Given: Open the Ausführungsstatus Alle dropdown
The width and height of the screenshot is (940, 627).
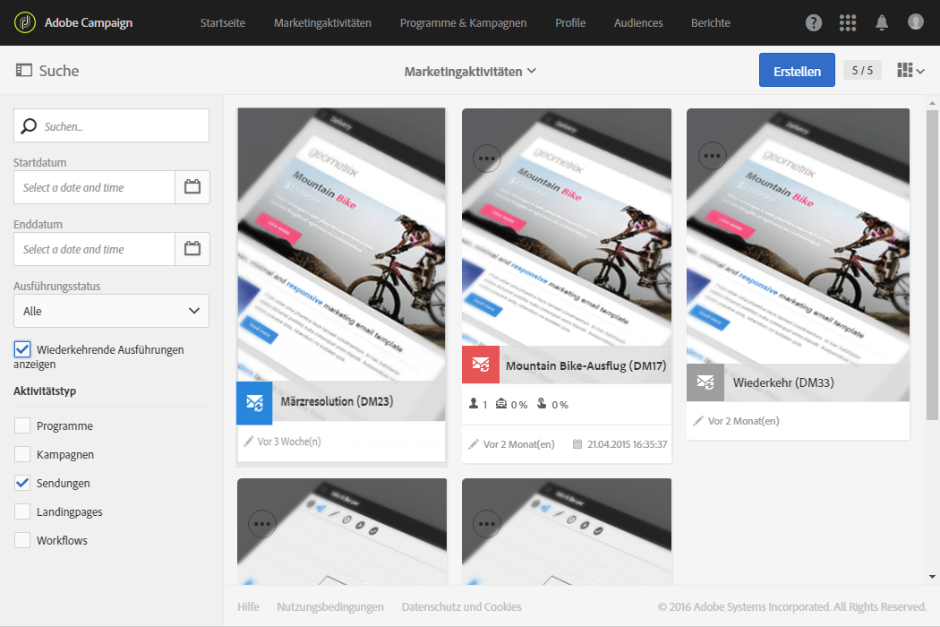Looking at the screenshot, I should pyautogui.click(x=112, y=311).
